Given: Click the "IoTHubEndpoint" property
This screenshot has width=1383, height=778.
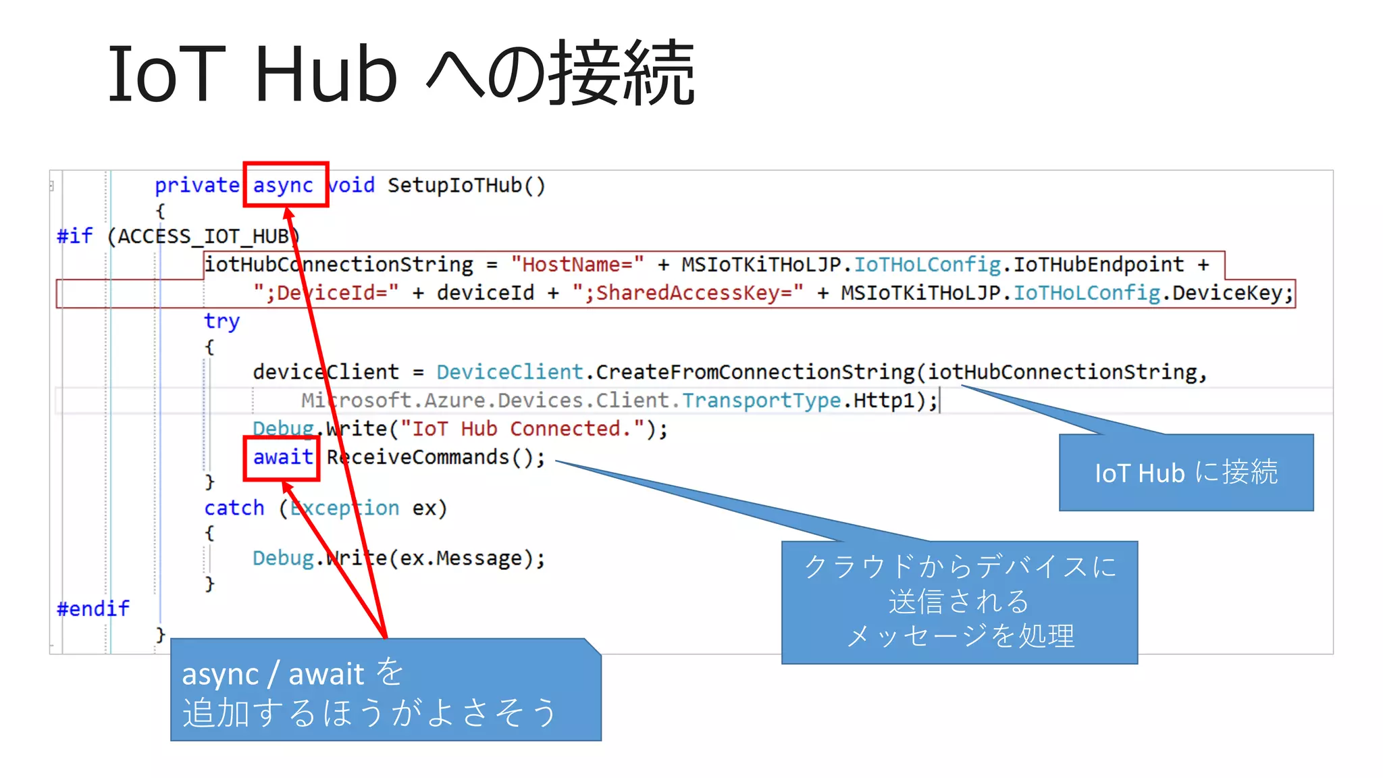Looking at the screenshot, I should [1099, 264].
